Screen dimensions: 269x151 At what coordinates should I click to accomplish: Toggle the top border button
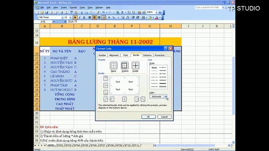pyautogui.click(x=105, y=78)
